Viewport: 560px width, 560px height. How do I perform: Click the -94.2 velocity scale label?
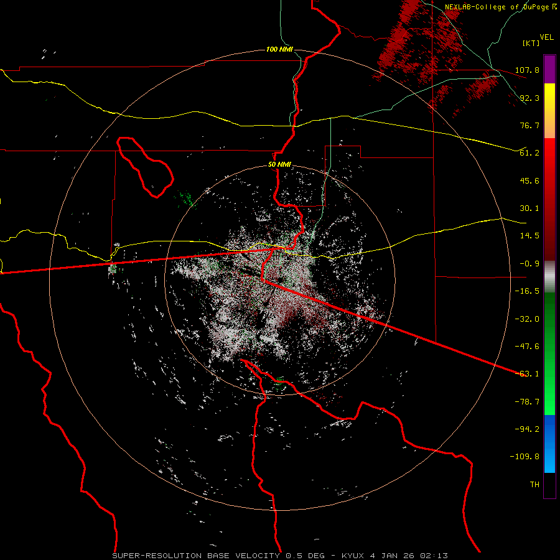click(527, 429)
